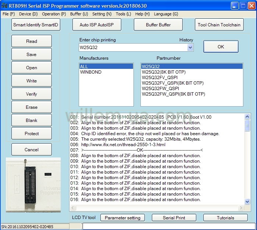The height and width of the screenshot is (230, 257).
Task: Click the log vertical scrollbar thumb
Action: tap(247, 126)
